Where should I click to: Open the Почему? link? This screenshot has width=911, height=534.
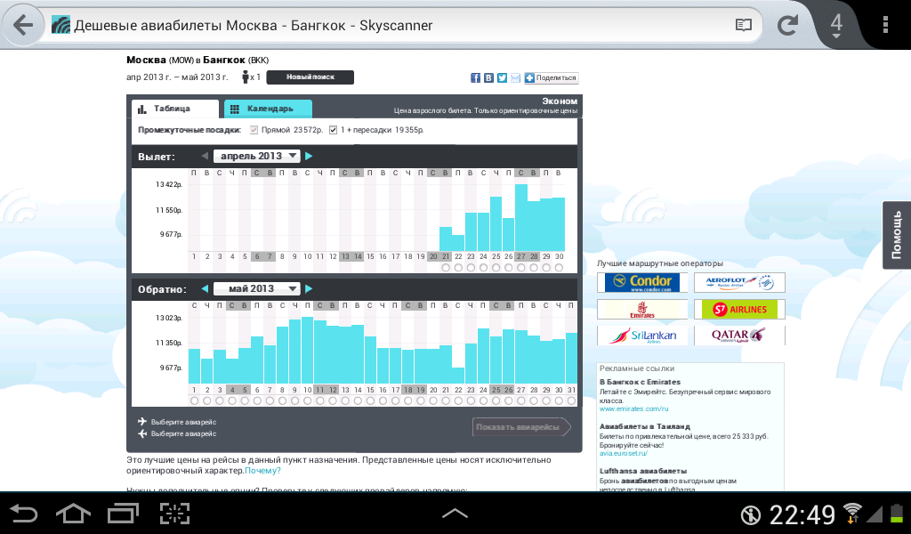pyautogui.click(x=262, y=471)
